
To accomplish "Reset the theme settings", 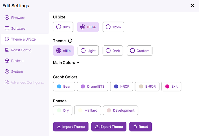I will [x=140, y=127].
